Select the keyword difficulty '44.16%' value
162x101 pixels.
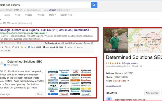click(x=17, y=10)
